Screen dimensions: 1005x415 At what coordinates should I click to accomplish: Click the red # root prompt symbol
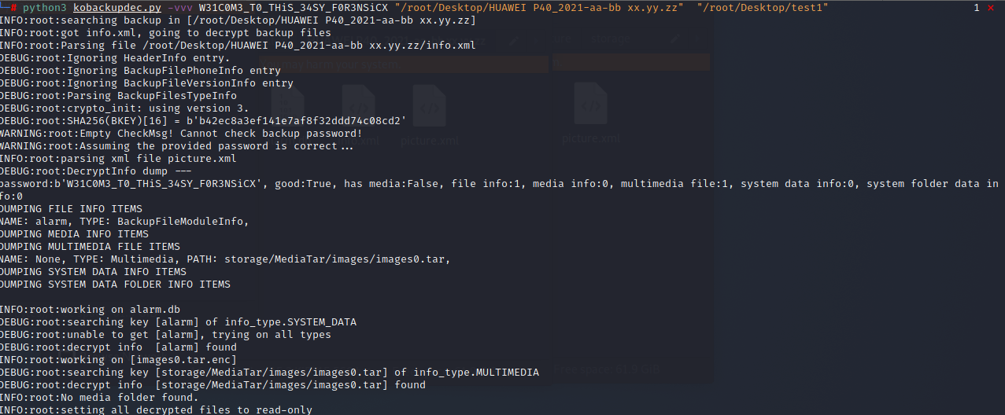pos(14,8)
